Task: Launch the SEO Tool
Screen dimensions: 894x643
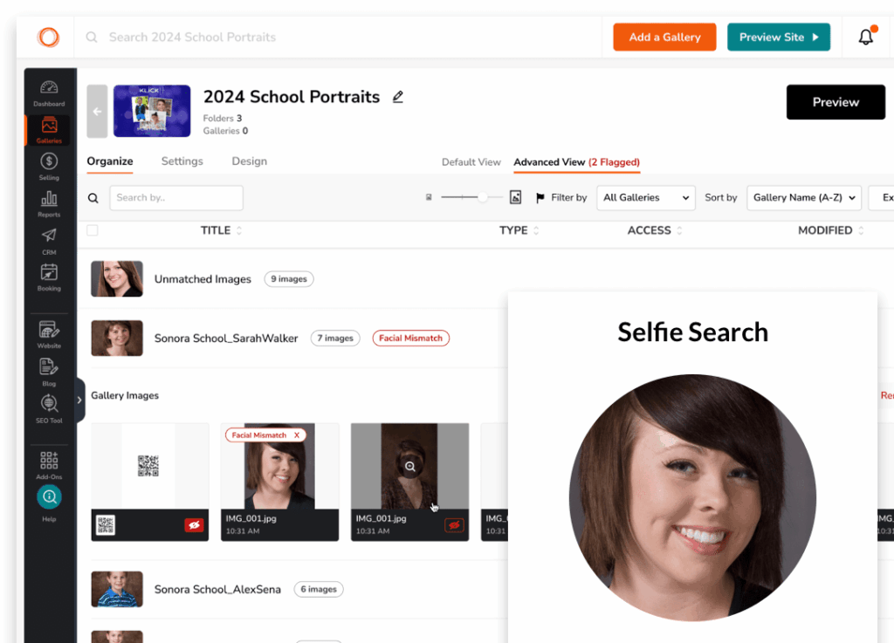Action: click(49, 406)
